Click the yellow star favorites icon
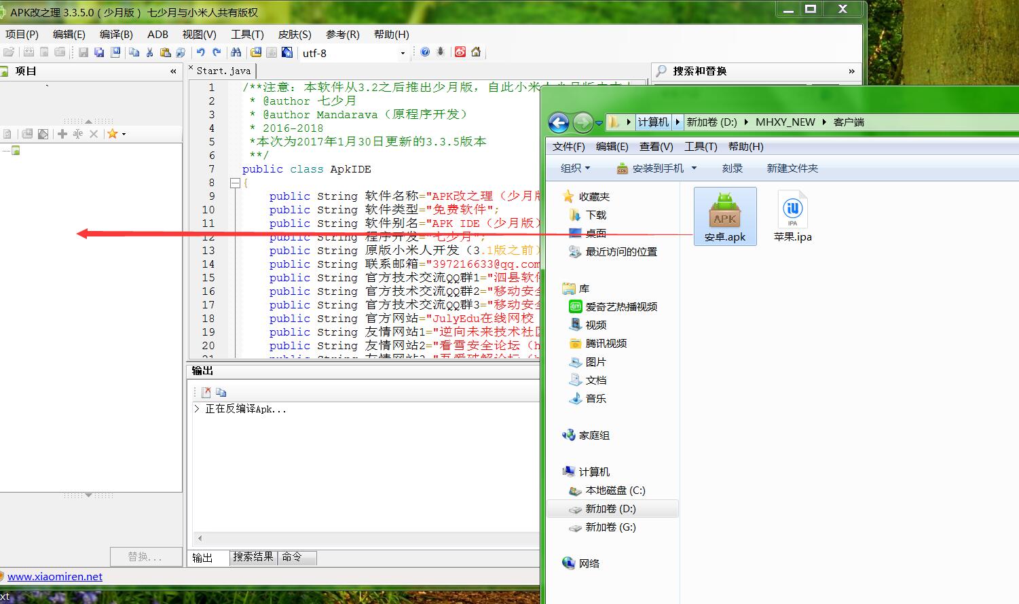Viewport: 1019px width, 604px height. tap(112, 134)
